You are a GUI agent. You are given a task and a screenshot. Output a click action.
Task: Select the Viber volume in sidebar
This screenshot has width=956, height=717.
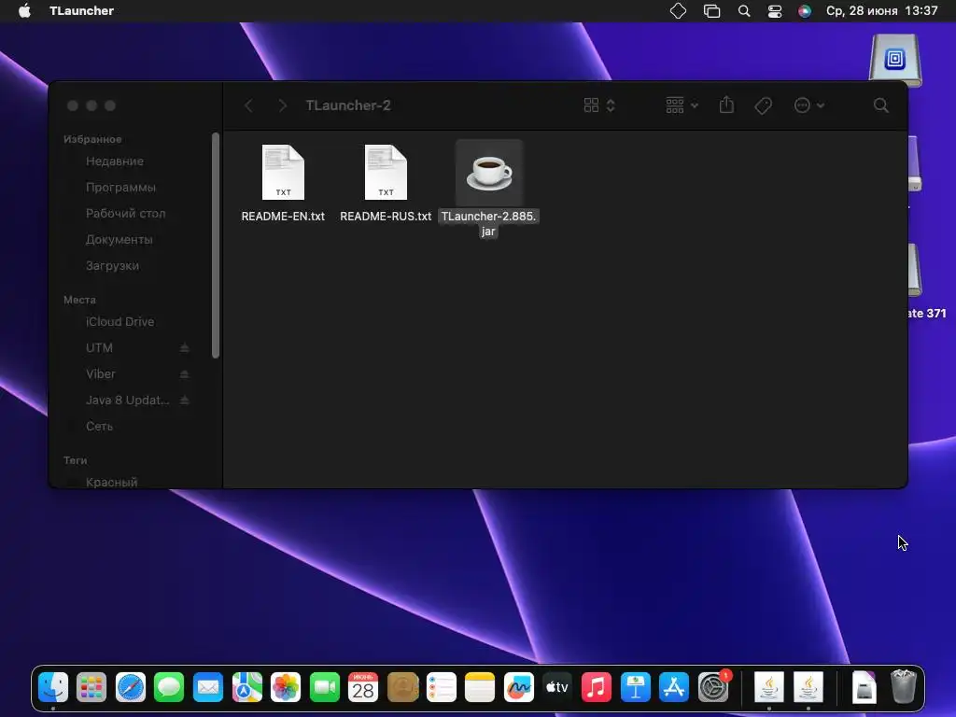pos(101,373)
